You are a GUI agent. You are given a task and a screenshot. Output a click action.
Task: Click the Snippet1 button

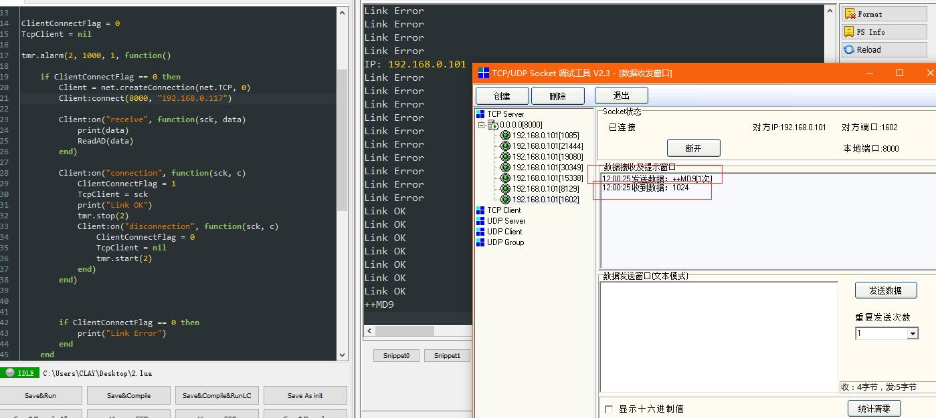(447, 355)
